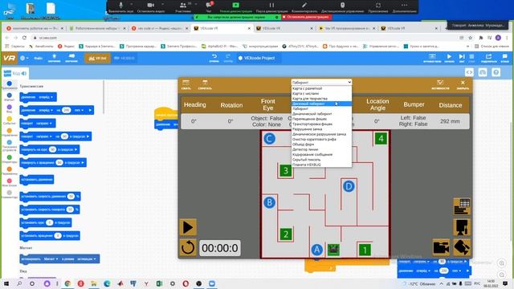The image size is (514, 289).
Task: Collapse the playground window with the Сжать icon
Action: pyautogui.click(x=186, y=84)
